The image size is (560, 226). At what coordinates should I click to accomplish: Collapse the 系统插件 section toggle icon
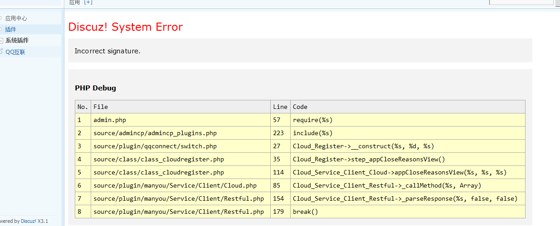pyautogui.click(x=1, y=41)
